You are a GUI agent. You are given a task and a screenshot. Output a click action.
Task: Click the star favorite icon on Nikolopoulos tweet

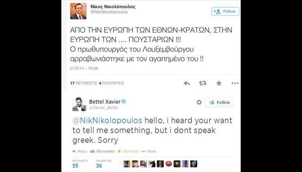point(219,83)
